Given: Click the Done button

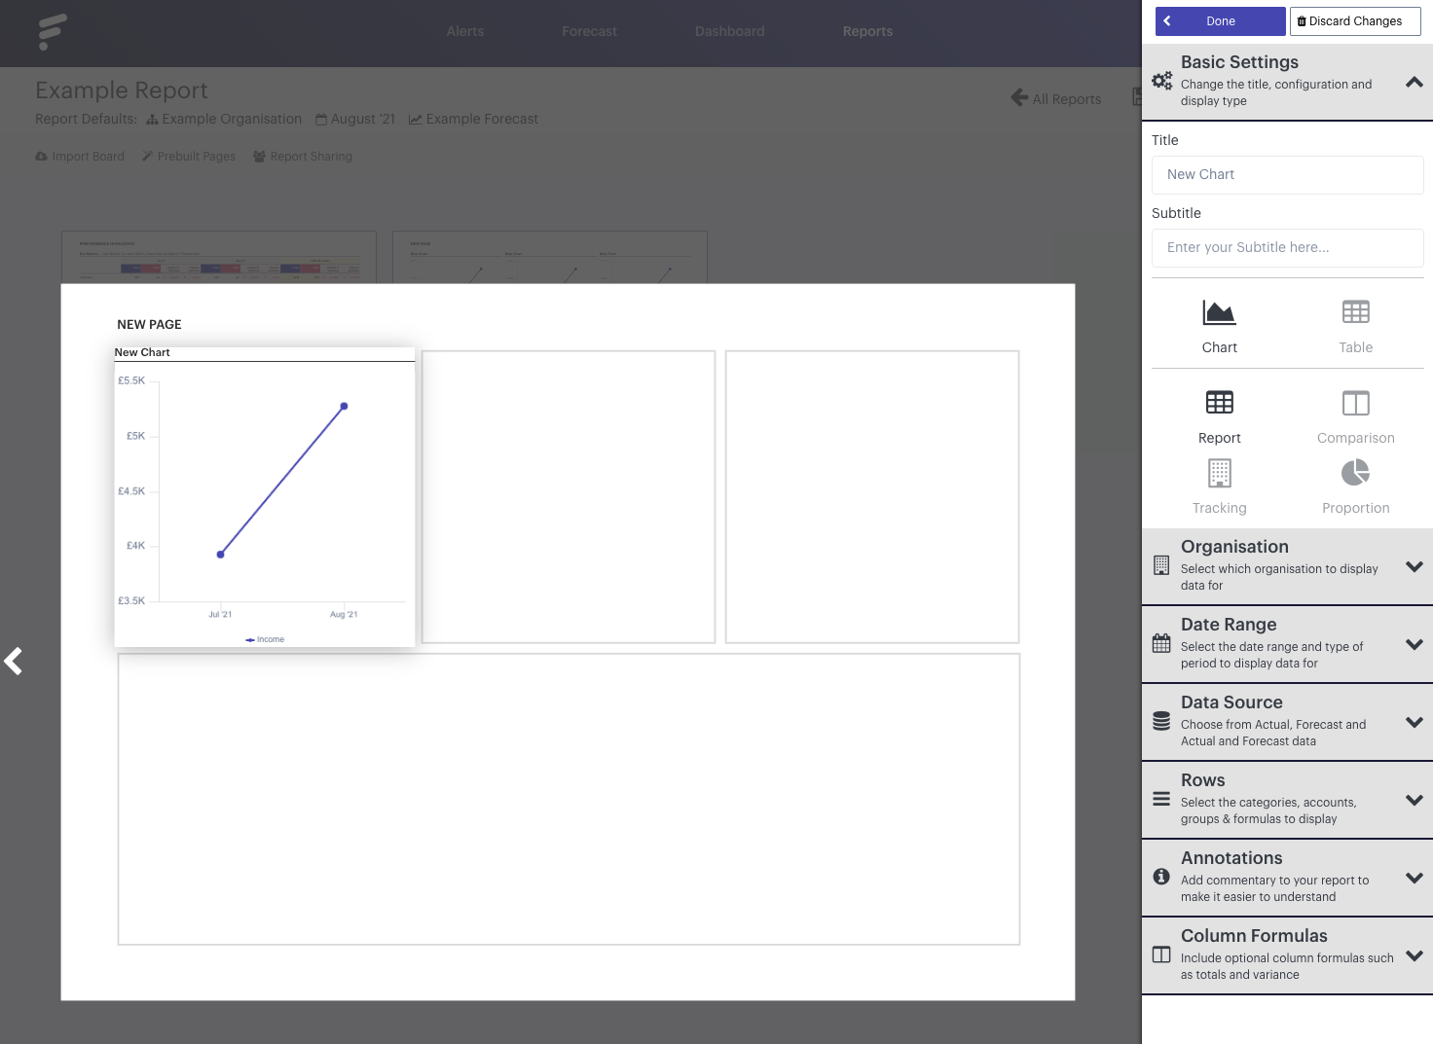Looking at the screenshot, I should (x=1221, y=21).
